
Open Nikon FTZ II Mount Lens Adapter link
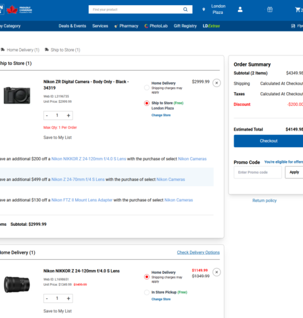(82, 200)
